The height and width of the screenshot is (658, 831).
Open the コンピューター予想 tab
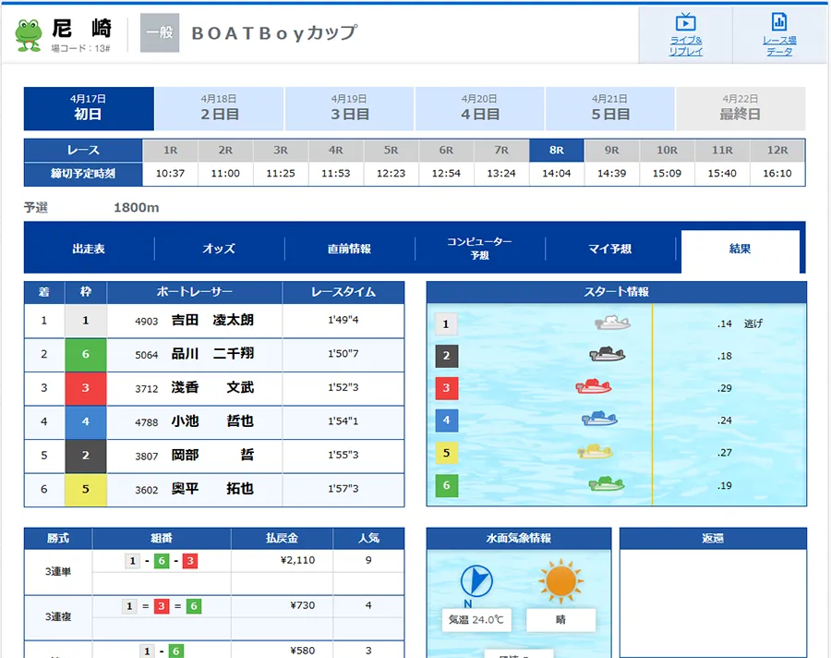point(479,249)
